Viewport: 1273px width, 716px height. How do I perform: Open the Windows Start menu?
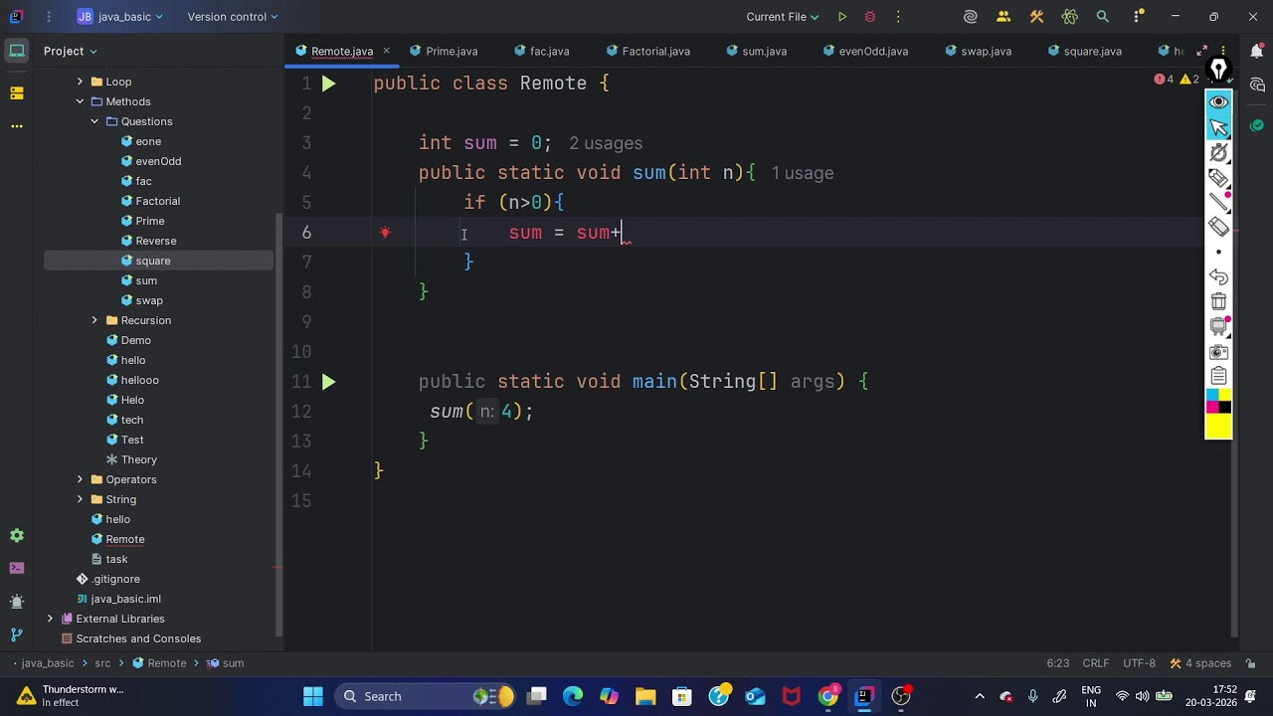click(313, 696)
